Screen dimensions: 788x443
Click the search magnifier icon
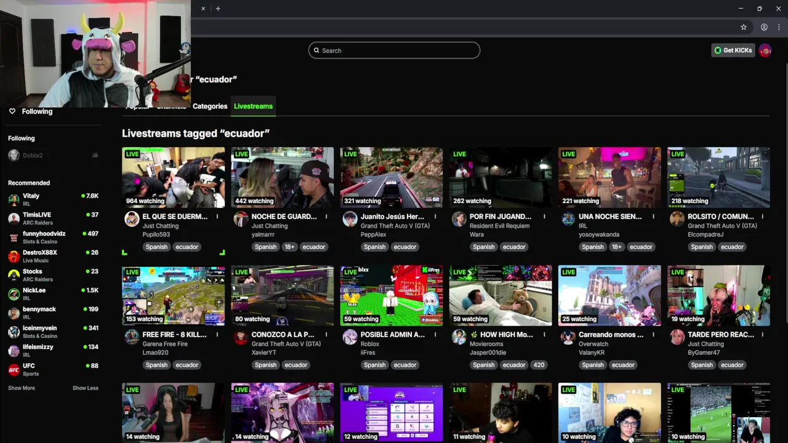[x=317, y=50]
